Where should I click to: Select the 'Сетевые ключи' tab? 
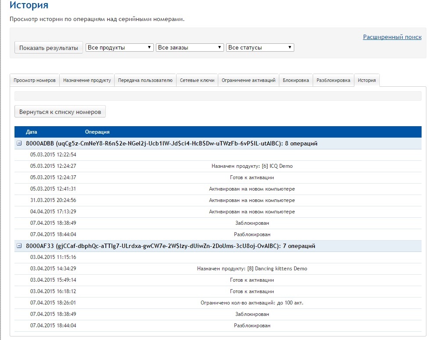click(x=197, y=81)
